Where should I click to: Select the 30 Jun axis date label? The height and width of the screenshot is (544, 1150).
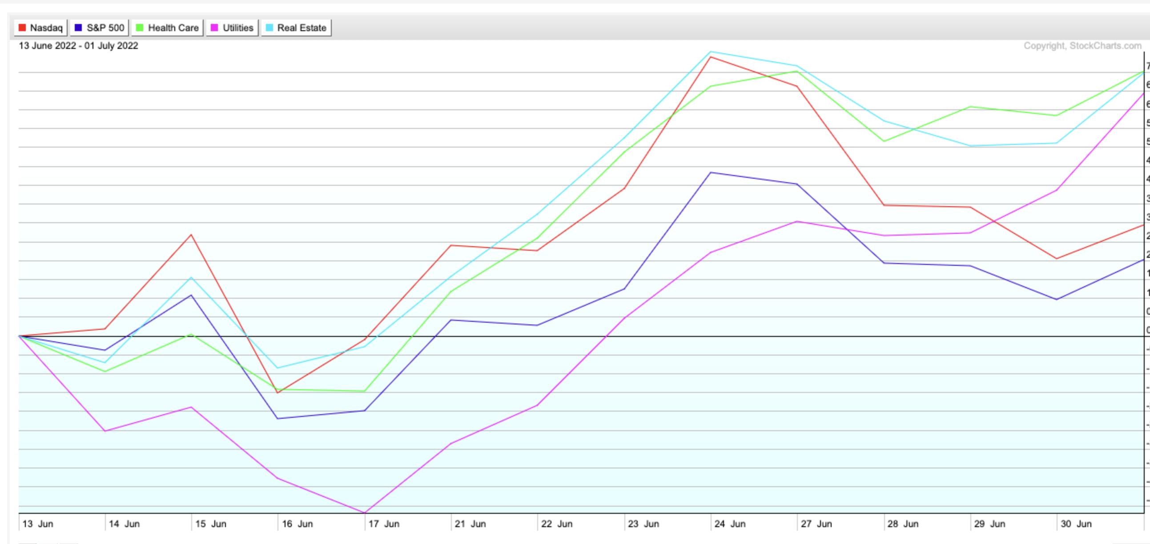click(1076, 524)
